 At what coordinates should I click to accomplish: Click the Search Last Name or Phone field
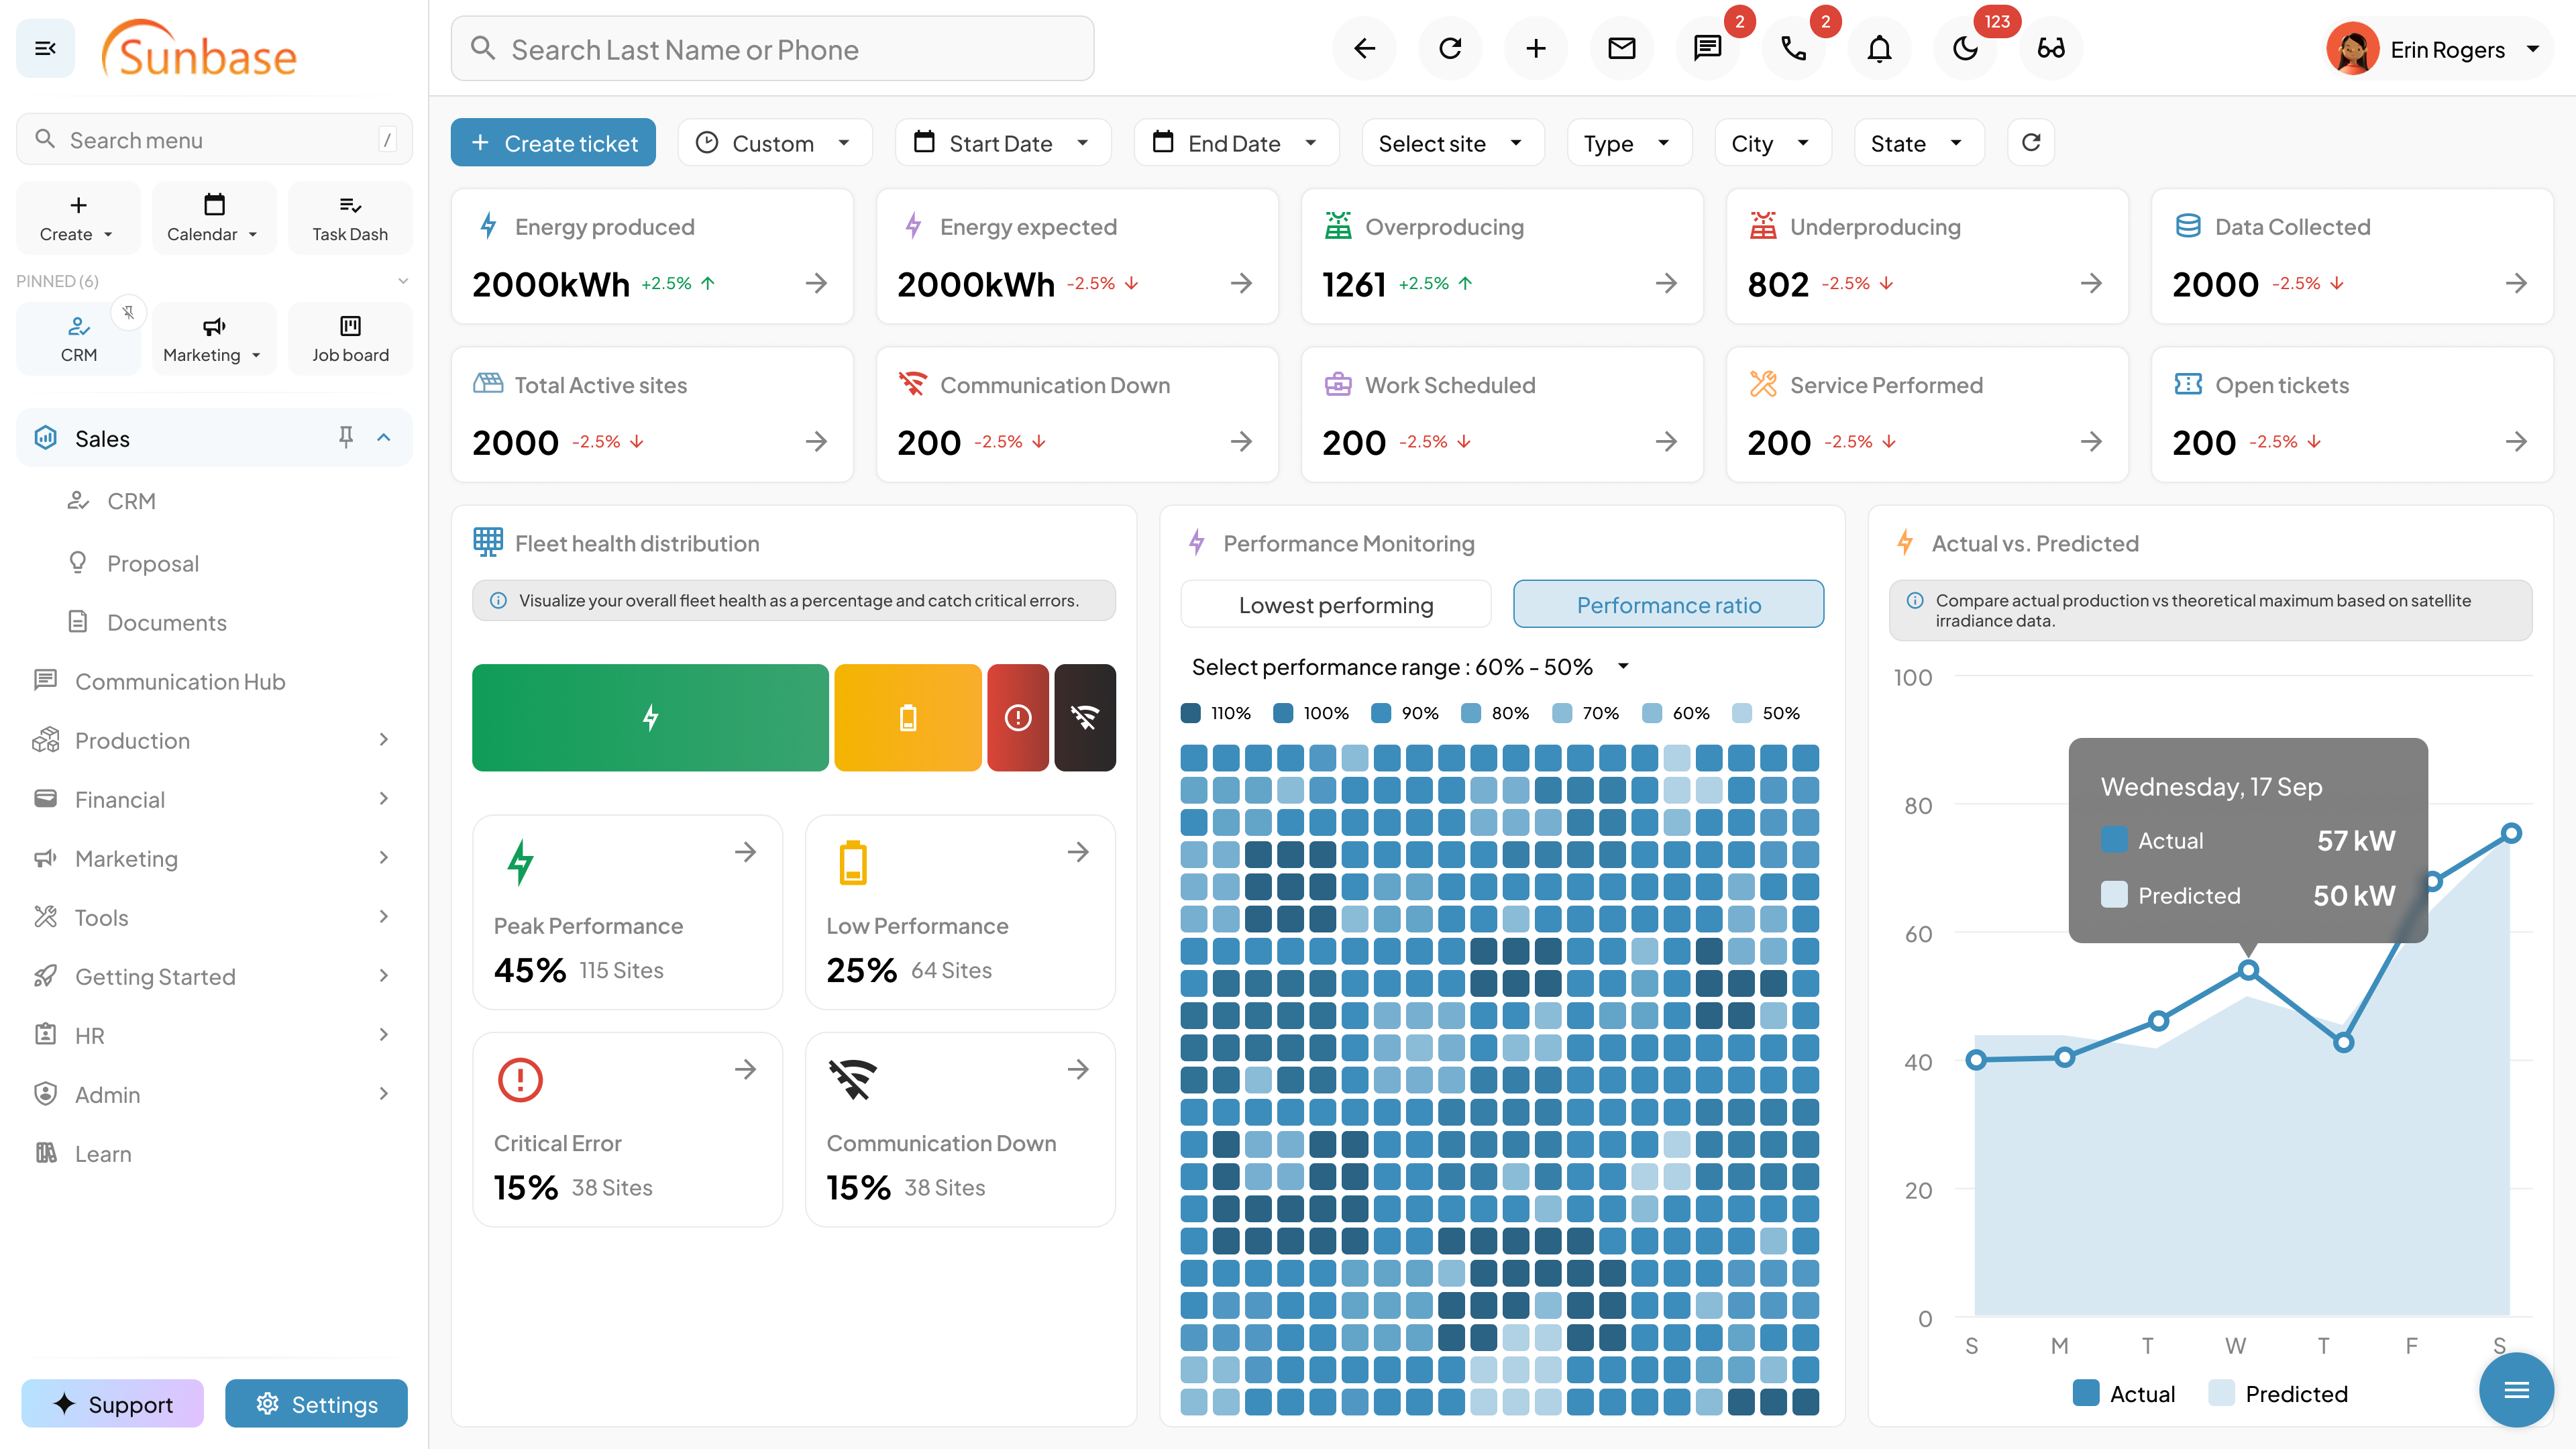pos(772,49)
